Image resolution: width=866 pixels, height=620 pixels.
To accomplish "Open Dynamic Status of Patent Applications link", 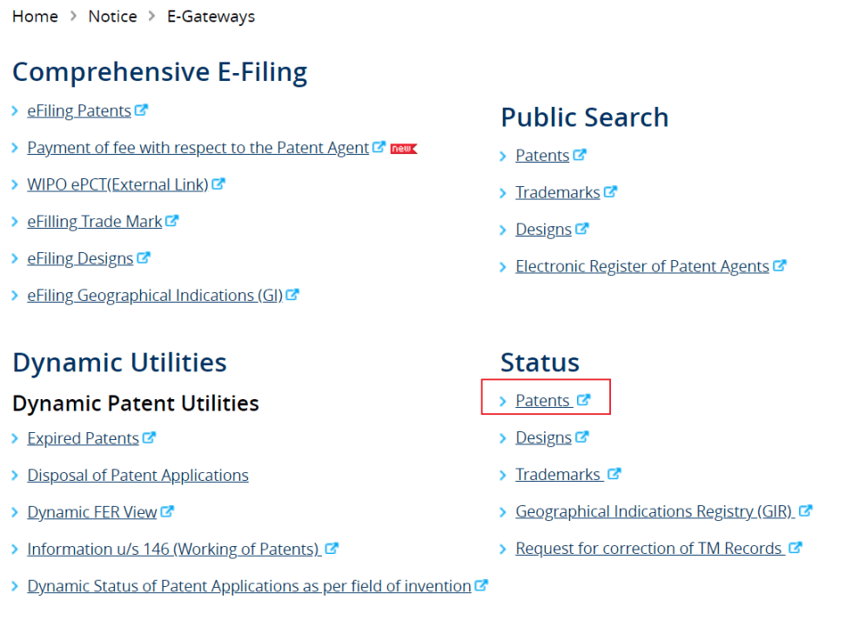I will pos(249,586).
